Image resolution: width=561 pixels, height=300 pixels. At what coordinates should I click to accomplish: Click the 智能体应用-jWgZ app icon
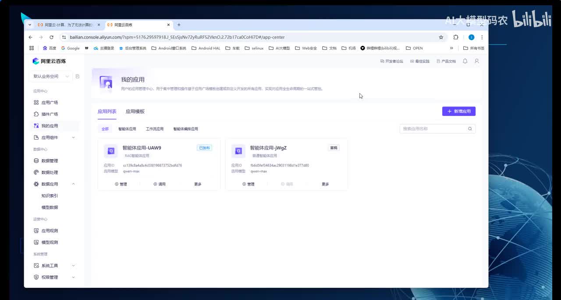(x=238, y=151)
